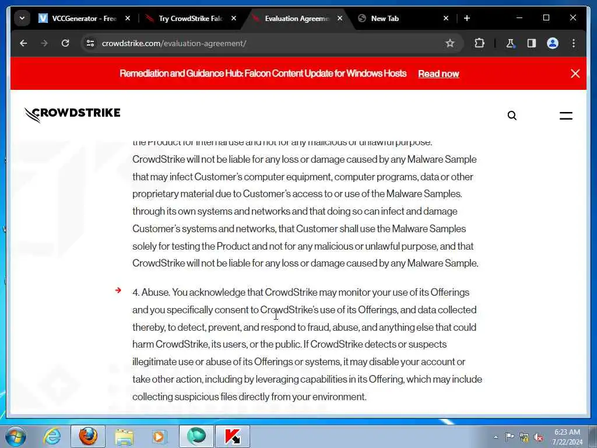This screenshot has width=597, height=448.
Task: Click the crowdstrike.com address bar URL
Action: pos(174,43)
